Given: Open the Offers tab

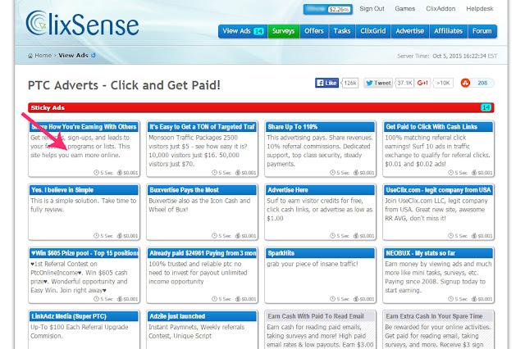Looking at the screenshot, I should point(314,31).
